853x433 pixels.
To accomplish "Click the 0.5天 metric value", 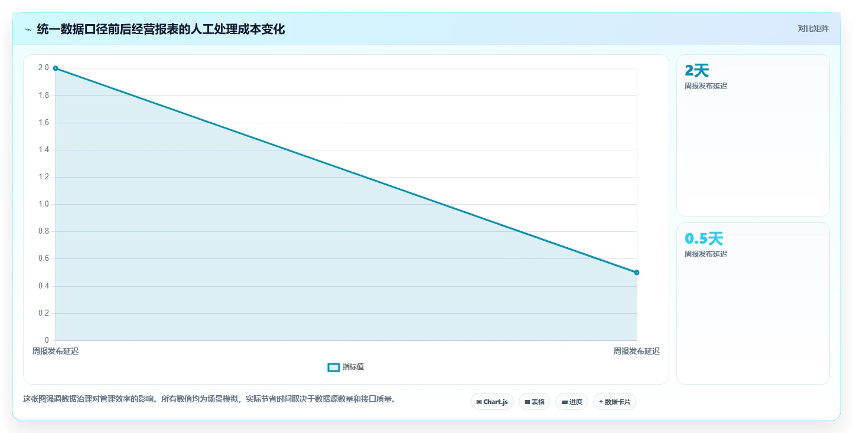I will 704,239.
